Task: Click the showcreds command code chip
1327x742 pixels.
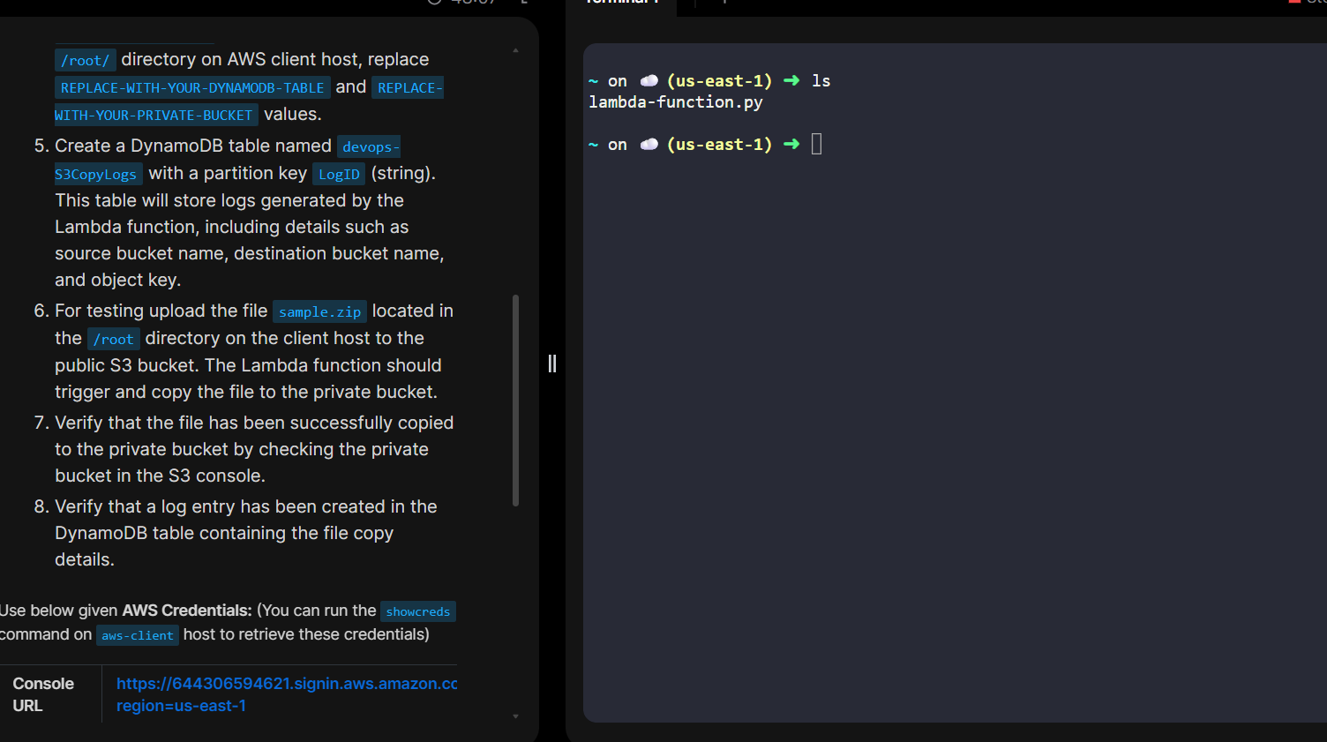Action: (x=417, y=611)
